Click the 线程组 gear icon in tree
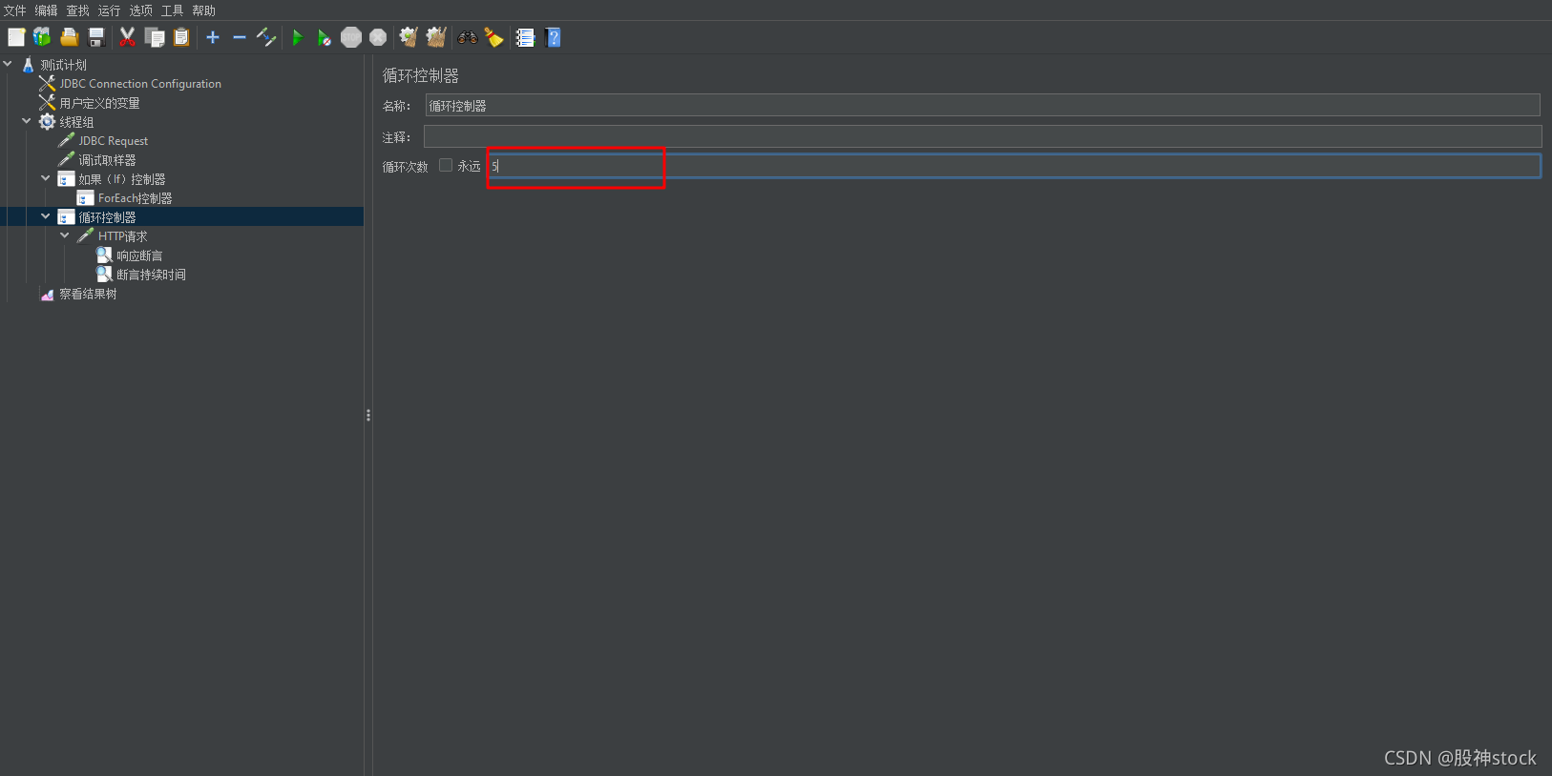The image size is (1552, 776). pyautogui.click(x=47, y=121)
